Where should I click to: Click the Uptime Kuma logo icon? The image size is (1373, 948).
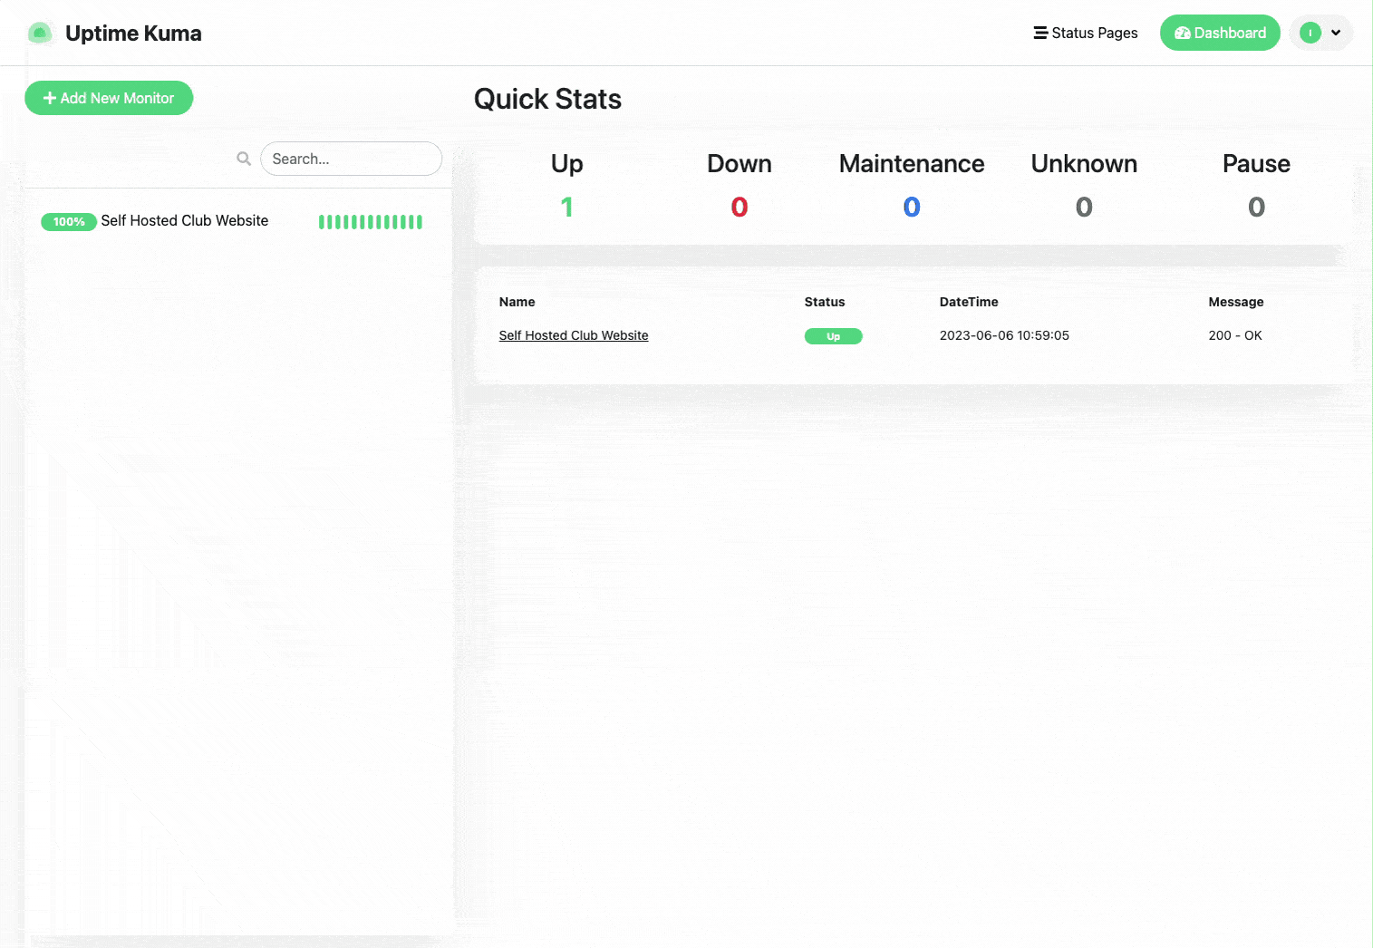coord(40,34)
